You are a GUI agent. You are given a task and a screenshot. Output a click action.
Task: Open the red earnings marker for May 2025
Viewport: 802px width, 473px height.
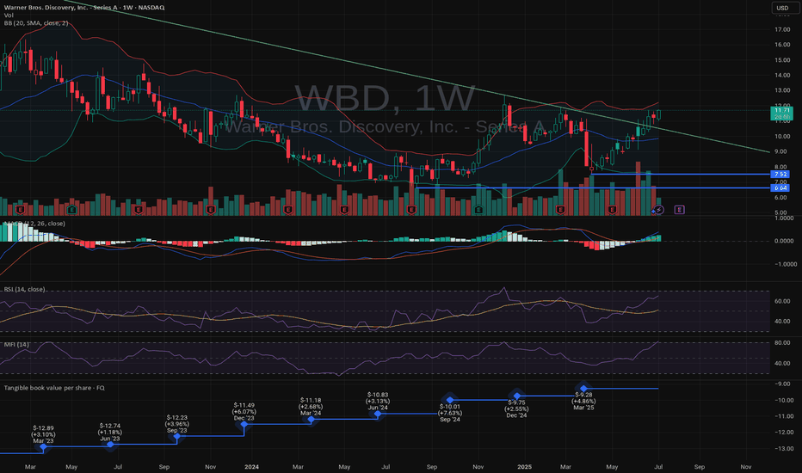point(612,210)
